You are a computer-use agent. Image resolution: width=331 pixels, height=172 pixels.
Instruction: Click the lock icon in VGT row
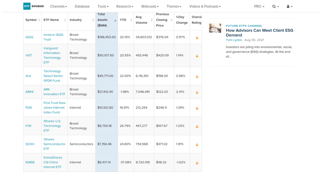(197, 56)
